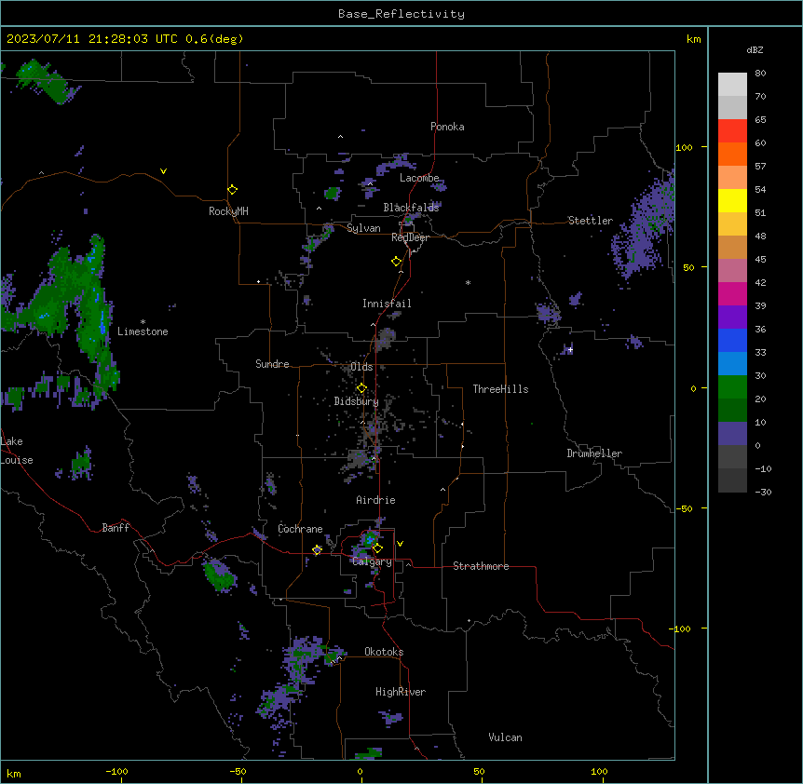Screen dimensions: 803x784
Task: Click the km unit label at top right
Action: tap(693, 39)
